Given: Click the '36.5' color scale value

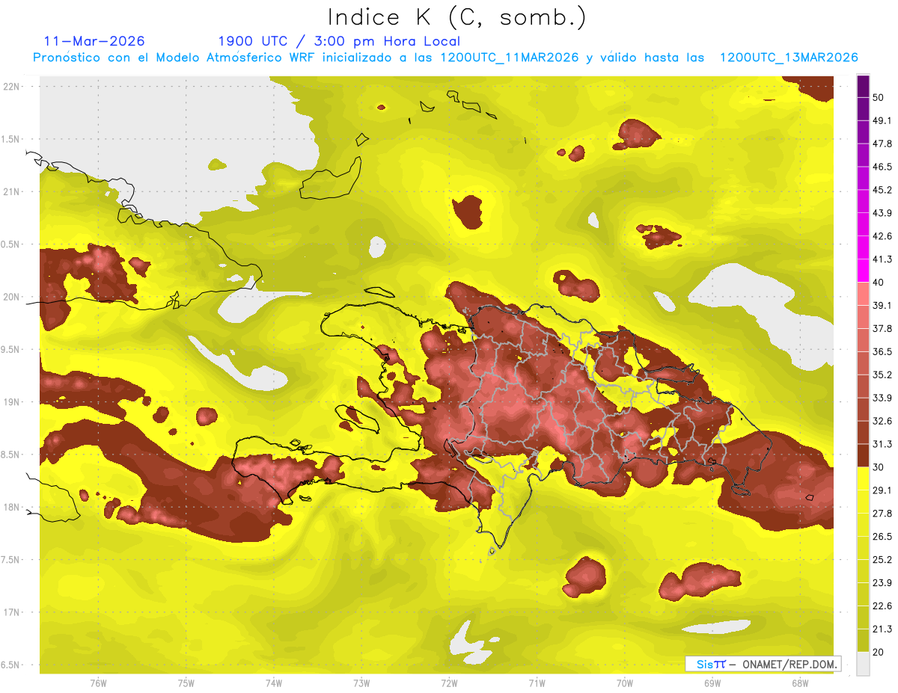Looking at the screenshot, I should pyautogui.click(x=882, y=351).
